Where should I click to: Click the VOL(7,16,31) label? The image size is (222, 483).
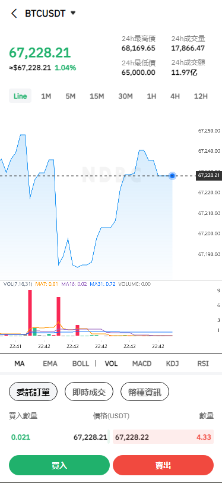click(x=18, y=284)
